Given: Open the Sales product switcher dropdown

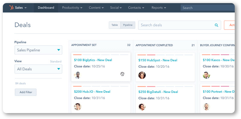Looking at the screenshot, I should 21,8.
